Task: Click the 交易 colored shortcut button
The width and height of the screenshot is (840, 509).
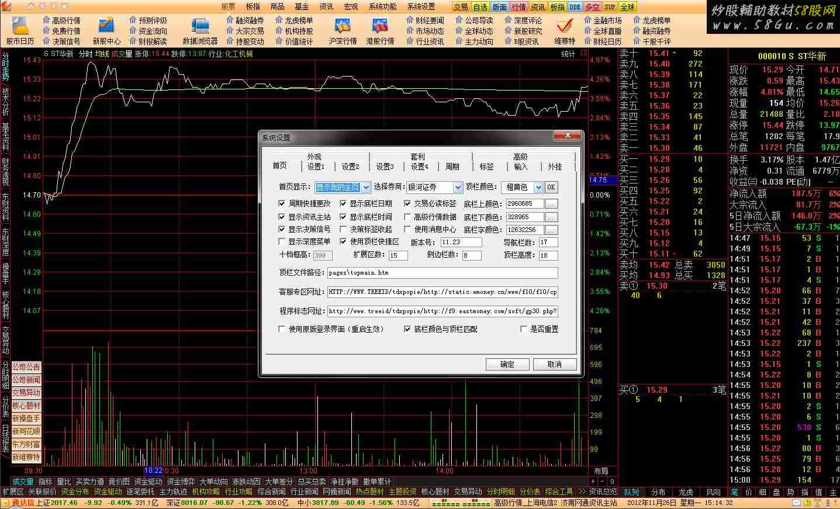Action: 461,7
